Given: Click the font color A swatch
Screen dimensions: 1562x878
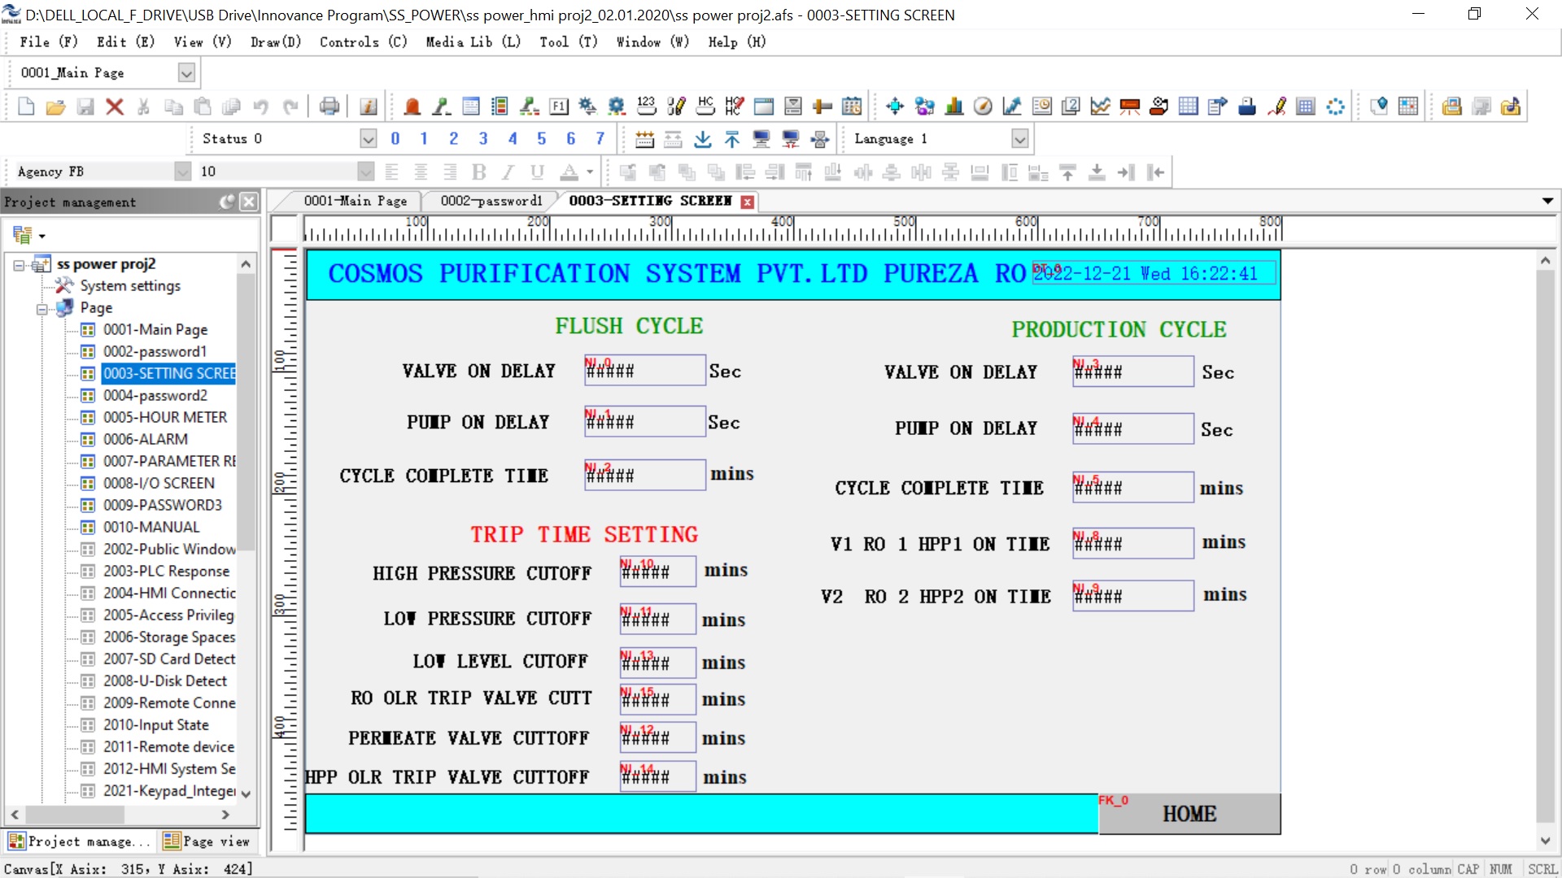Looking at the screenshot, I should (569, 172).
